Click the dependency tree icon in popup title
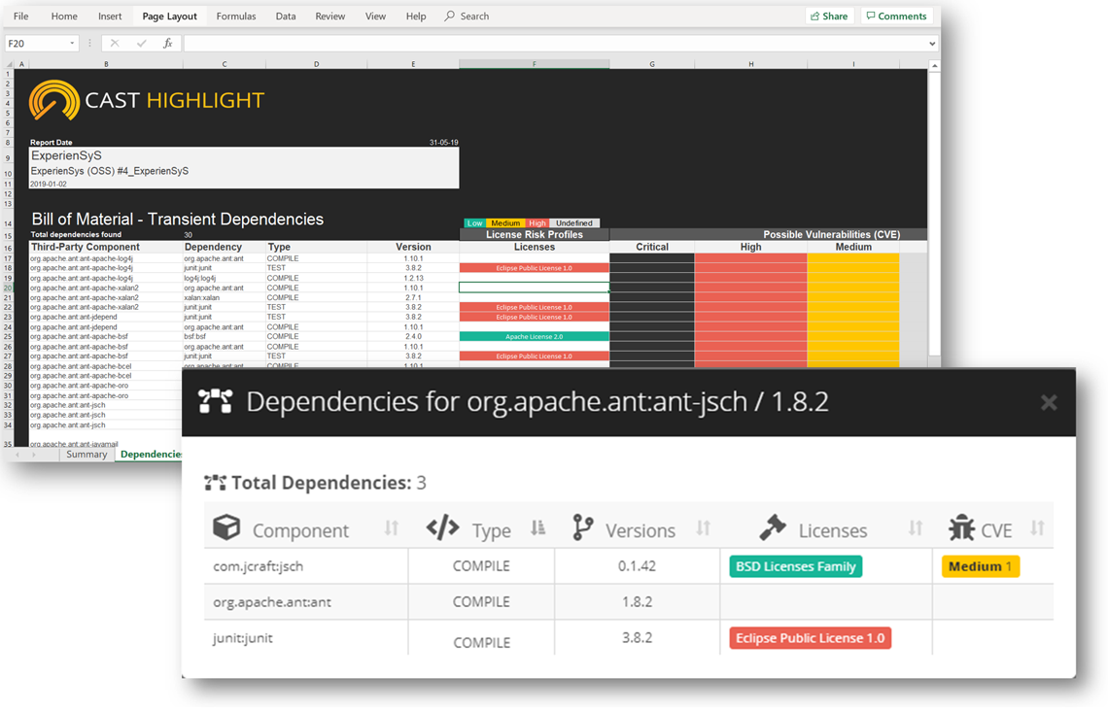 (215, 401)
